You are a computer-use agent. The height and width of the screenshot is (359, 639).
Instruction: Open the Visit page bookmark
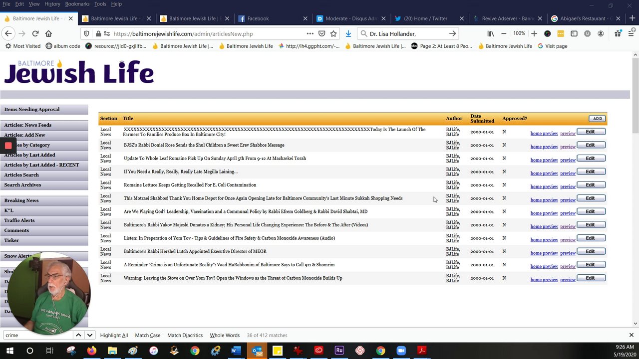coord(552,46)
